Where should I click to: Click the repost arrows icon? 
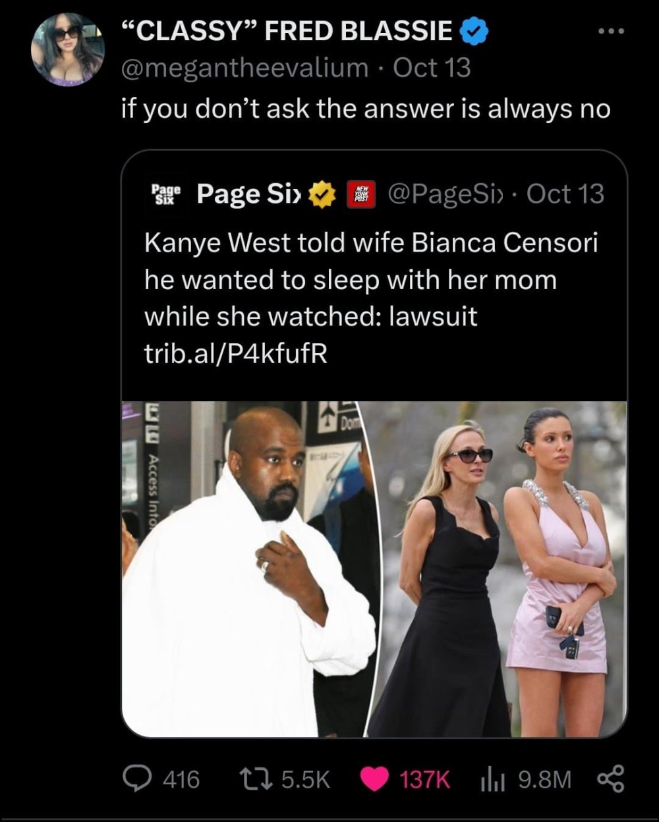click(x=261, y=780)
